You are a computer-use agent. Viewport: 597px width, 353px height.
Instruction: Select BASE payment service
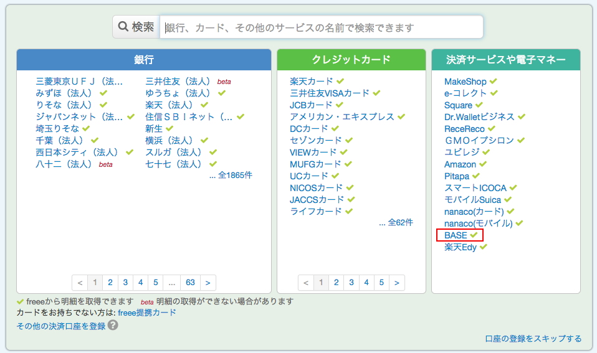click(x=456, y=235)
